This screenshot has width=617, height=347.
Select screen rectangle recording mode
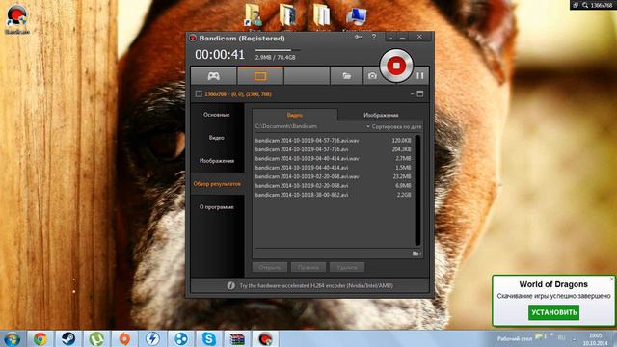[260, 76]
